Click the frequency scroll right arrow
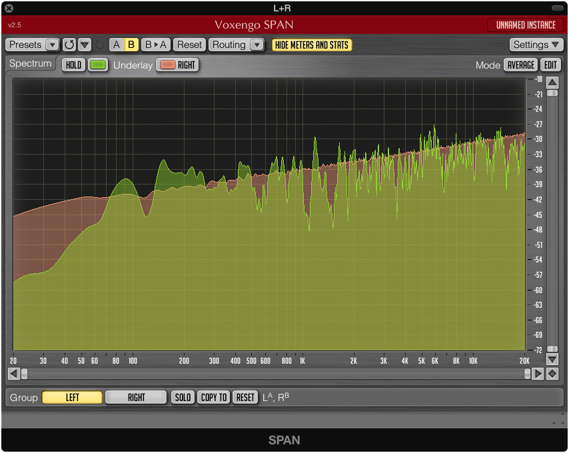 (538, 374)
